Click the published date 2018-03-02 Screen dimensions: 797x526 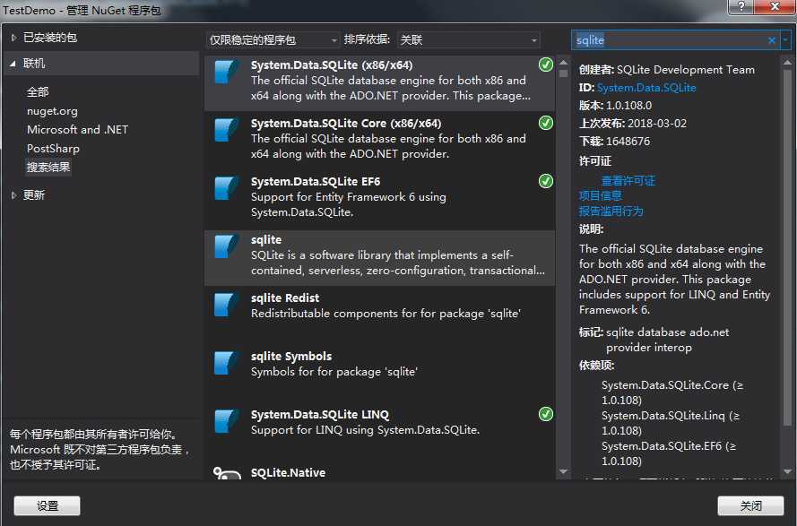657,123
